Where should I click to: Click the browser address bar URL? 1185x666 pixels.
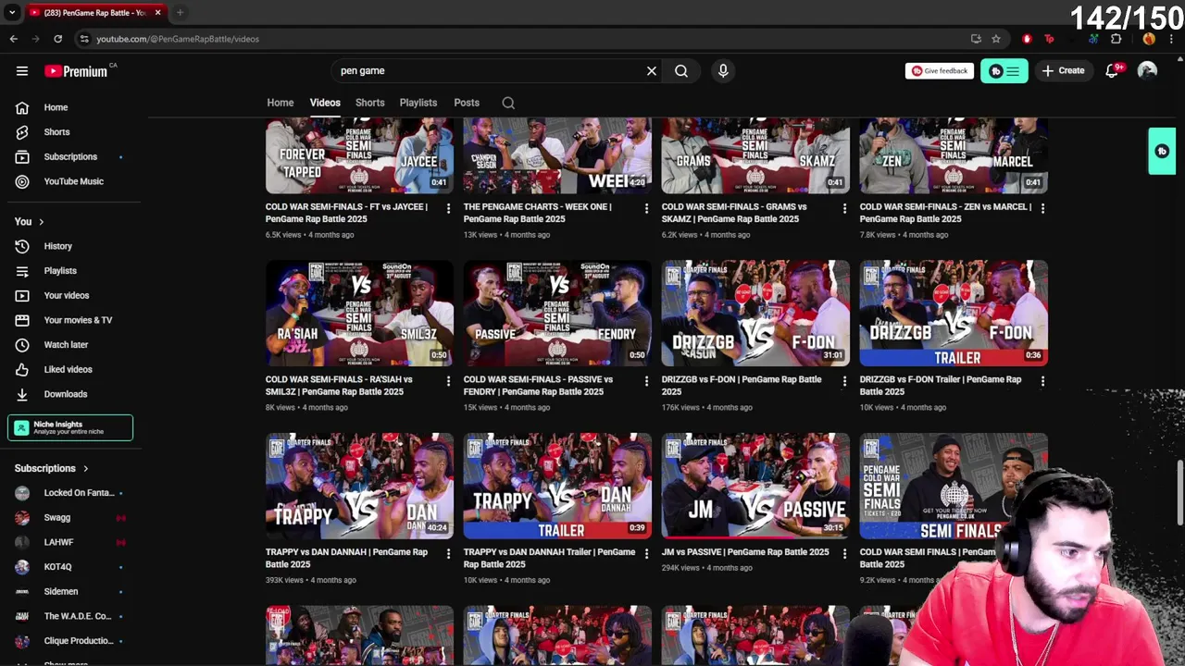178,39
